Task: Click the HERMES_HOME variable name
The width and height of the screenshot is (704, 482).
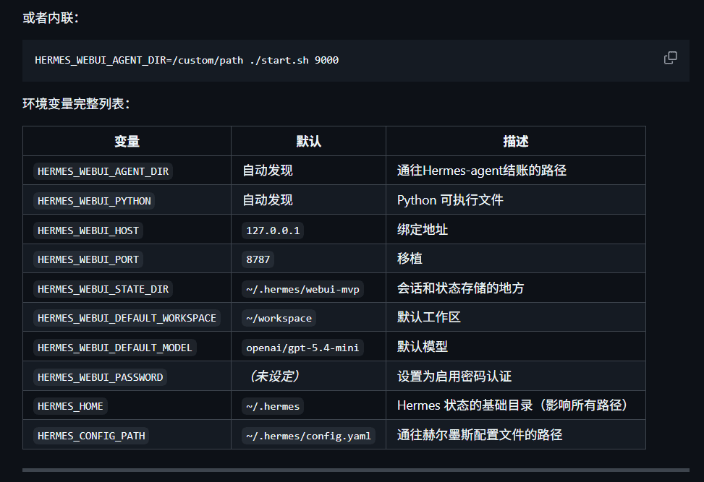Action: click(70, 407)
